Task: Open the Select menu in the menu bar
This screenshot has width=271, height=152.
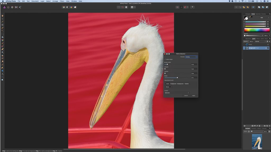Action: 48,1
